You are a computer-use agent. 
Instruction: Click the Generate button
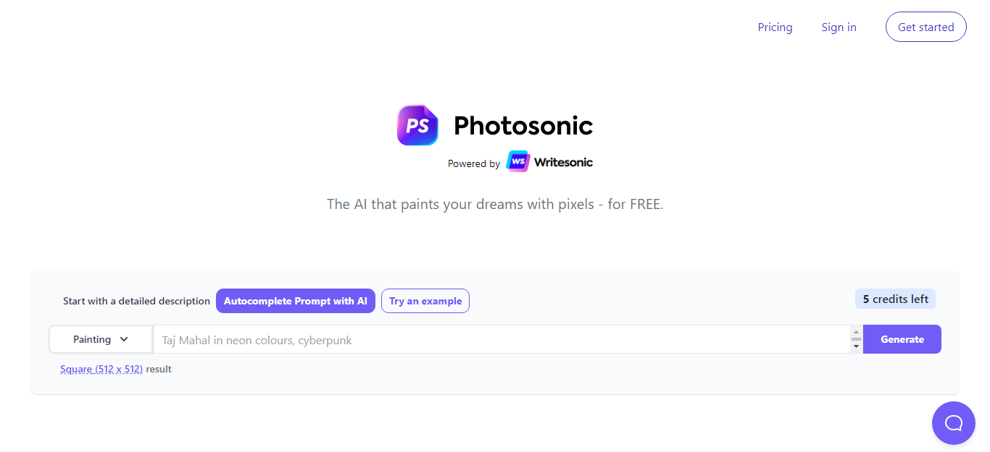point(902,338)
